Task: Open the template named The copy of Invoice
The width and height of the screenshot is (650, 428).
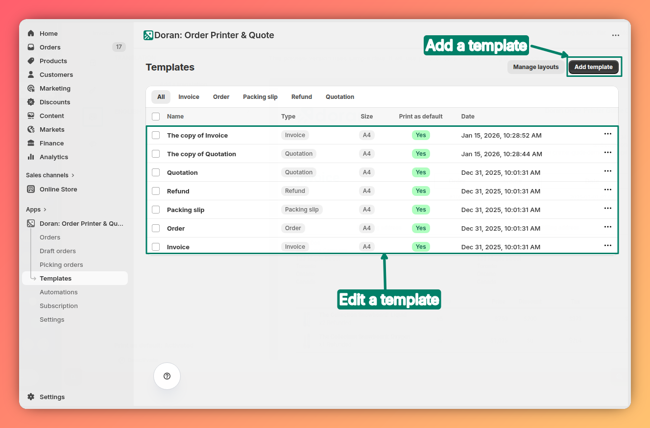Action: [197, 135]
